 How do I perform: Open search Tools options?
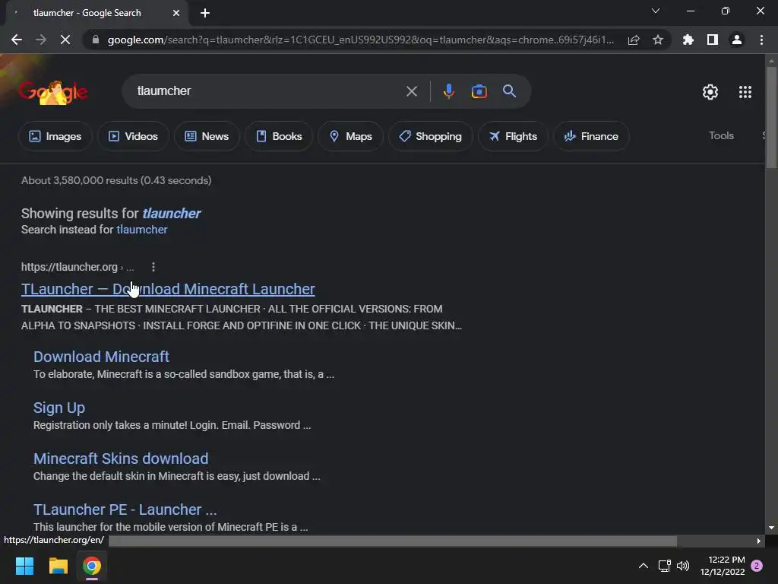point(721,135)
